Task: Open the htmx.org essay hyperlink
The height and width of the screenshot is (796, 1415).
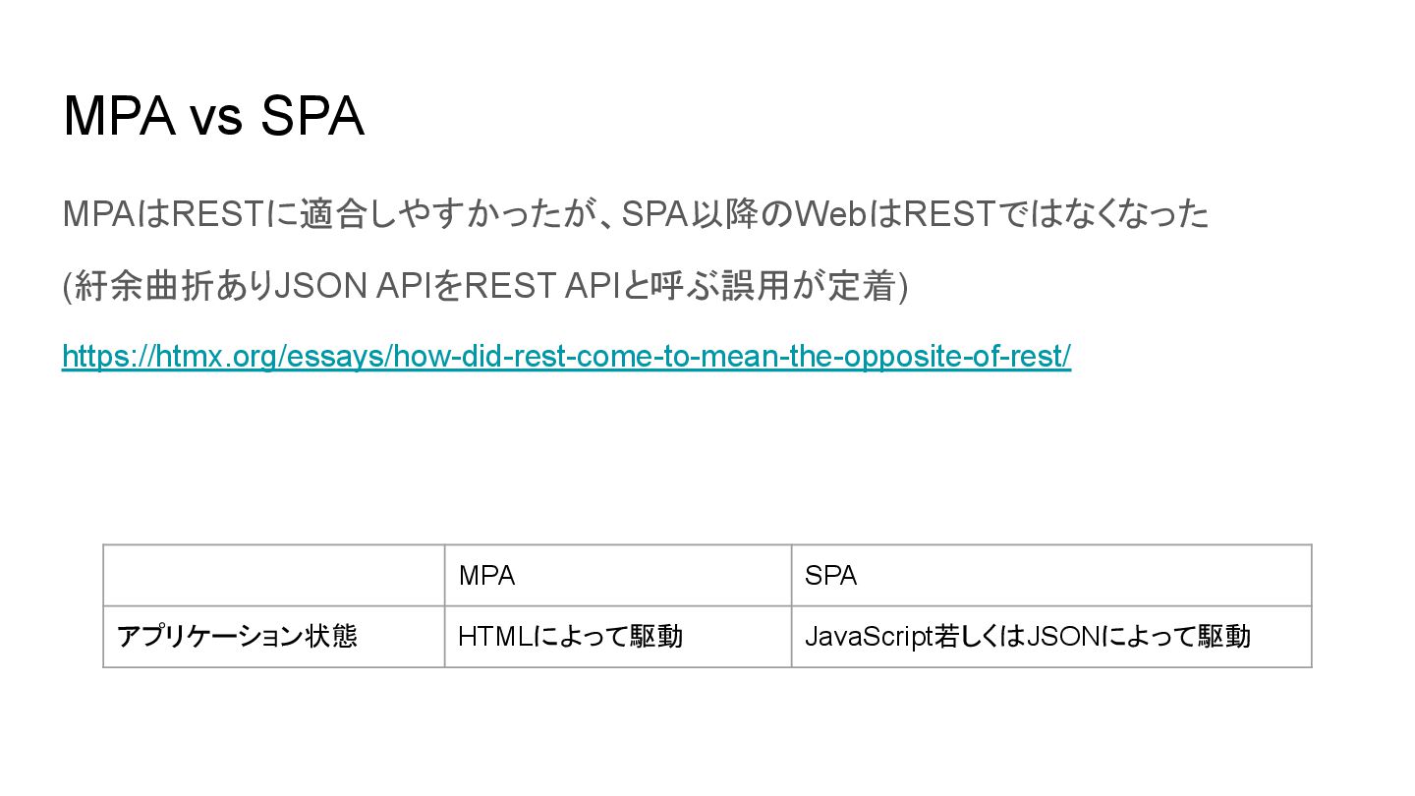Action: 565,356
